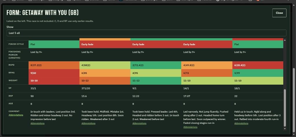Click comment starting 'Took keen hold. Midfield'

(103, 115)
